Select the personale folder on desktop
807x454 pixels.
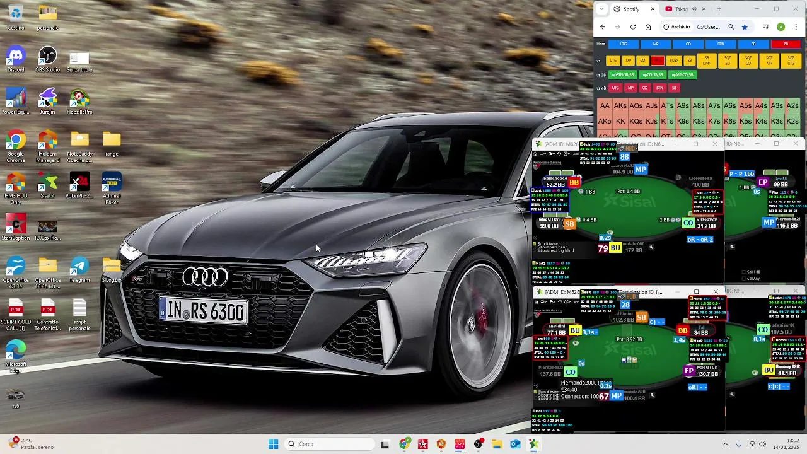[47, 18]
